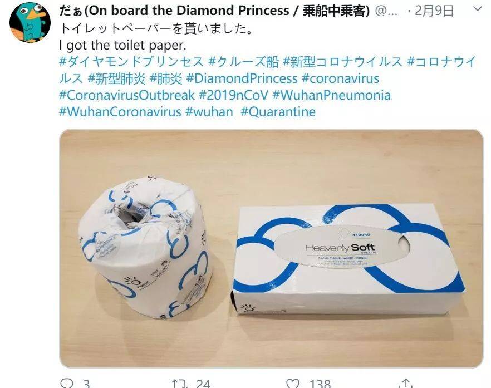Open the #2019nCoV hashtag

coord(234,95)
